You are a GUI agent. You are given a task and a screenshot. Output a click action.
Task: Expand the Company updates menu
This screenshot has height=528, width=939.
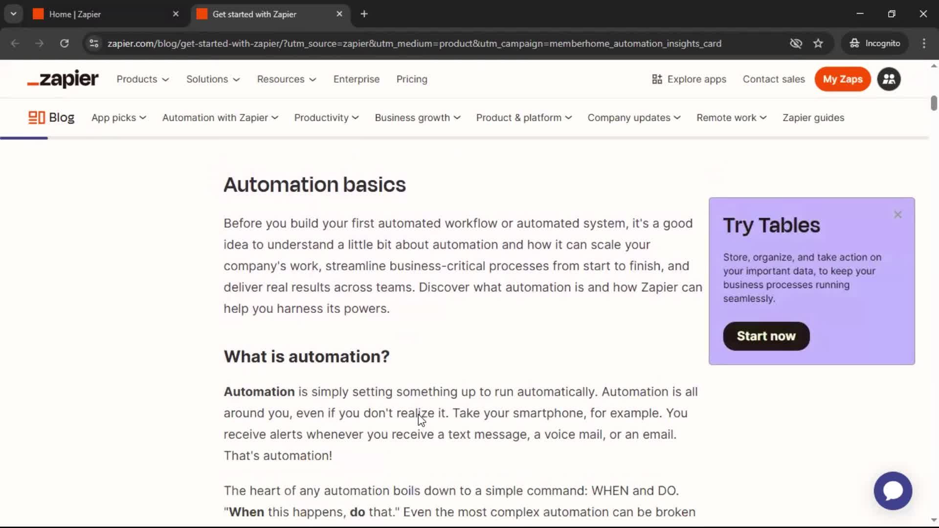634,118
